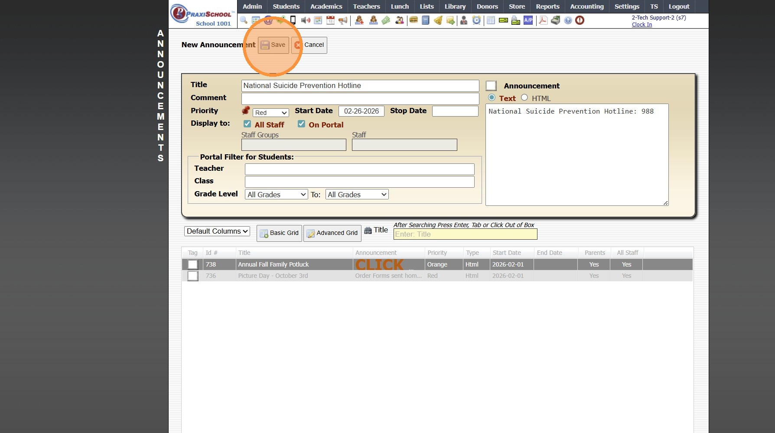Image resolution: width=775 pixels, height=433 pixels.
Task: Click the green money bills icon
Action: 386,20
